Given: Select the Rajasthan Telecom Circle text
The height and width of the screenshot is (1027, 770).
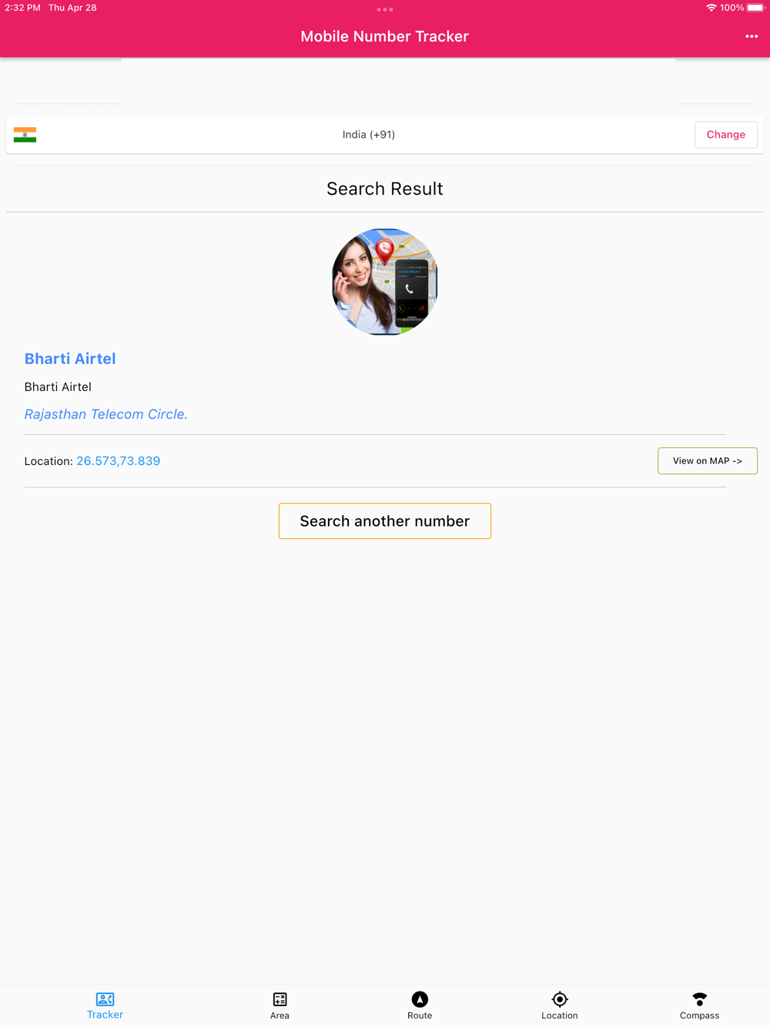Looking at the screenshot, I should (106, 414).
